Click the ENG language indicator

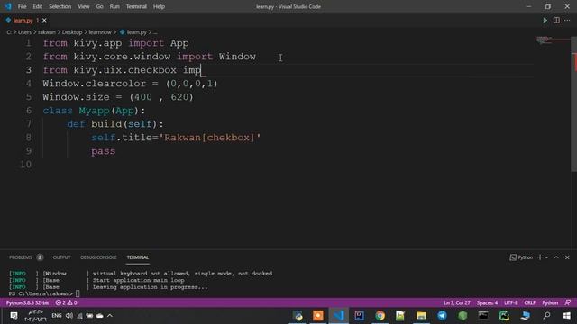[56, 316]
